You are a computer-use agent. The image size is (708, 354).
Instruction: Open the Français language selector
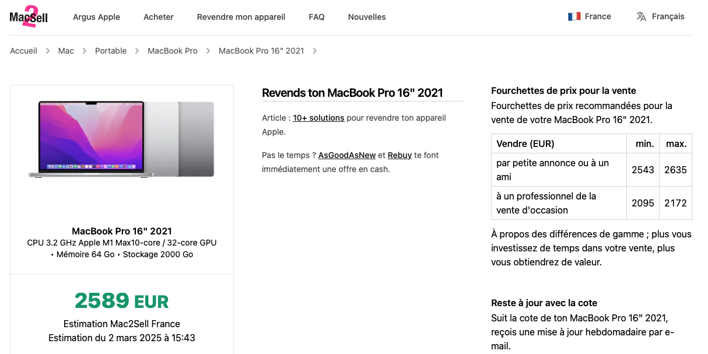pos(660,16)
